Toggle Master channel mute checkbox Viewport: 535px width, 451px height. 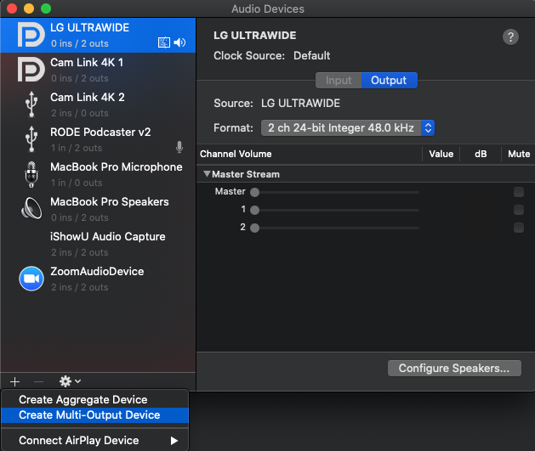tap(519, 192)
